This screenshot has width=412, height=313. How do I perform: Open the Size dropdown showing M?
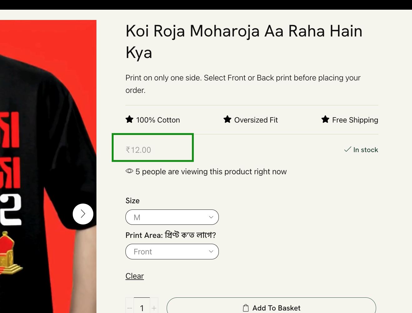tap(172, 217)
